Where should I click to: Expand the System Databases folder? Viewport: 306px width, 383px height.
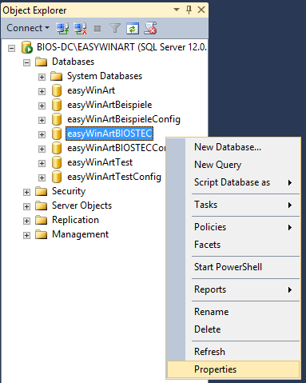[x=42, y=77]
